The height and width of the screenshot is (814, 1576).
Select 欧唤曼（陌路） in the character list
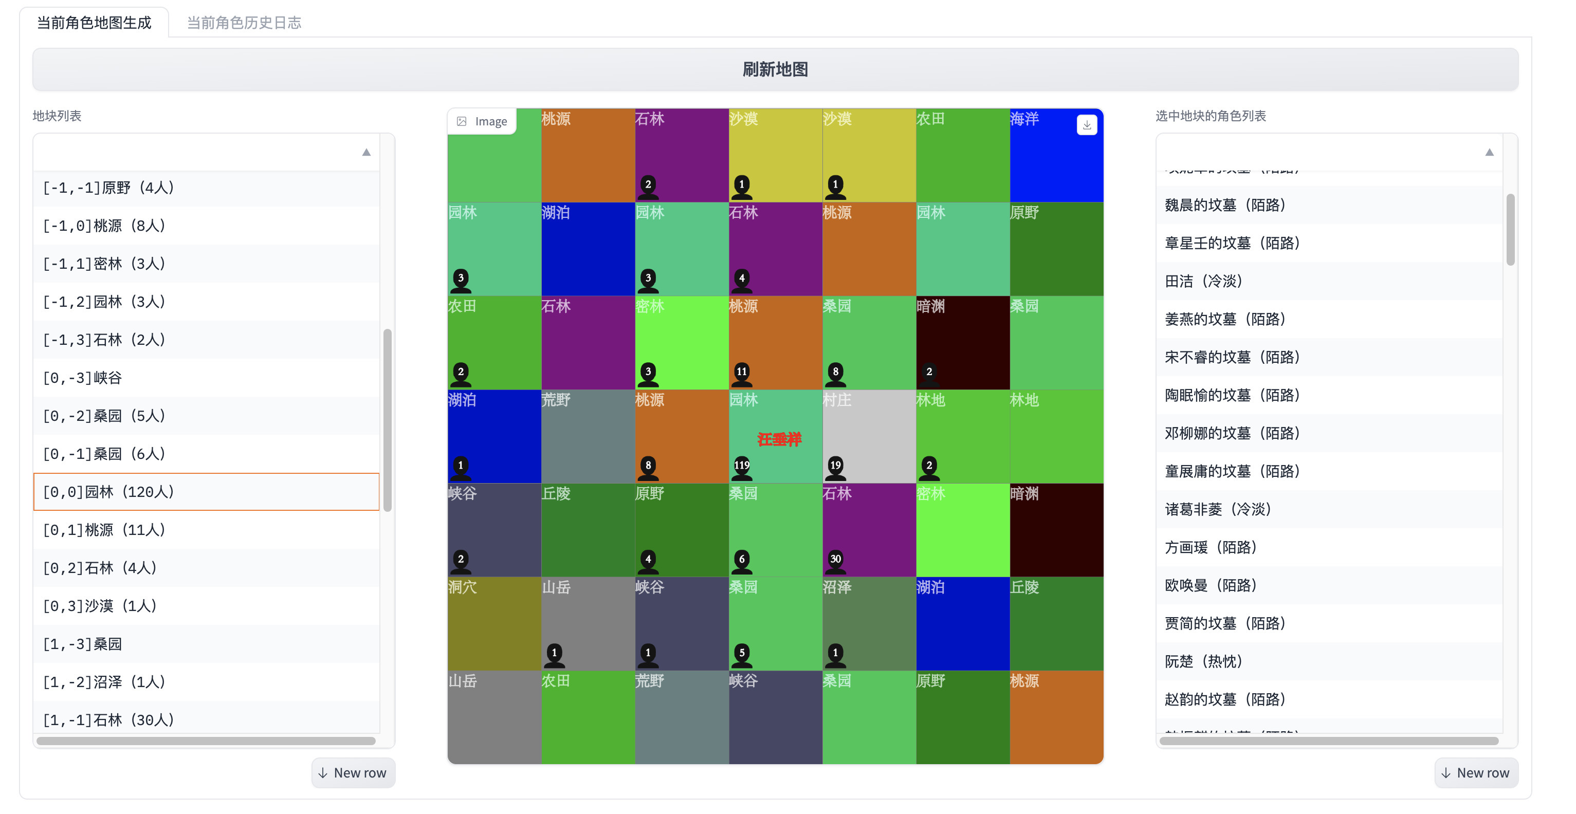(x=1329, y=585)
